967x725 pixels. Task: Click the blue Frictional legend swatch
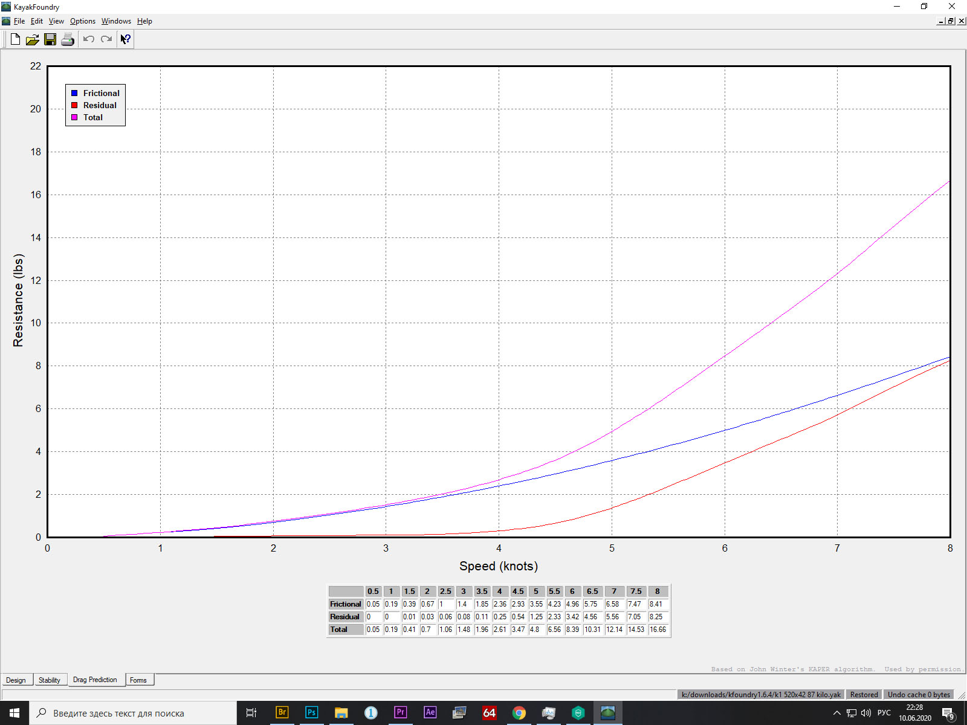click(75, 93)
